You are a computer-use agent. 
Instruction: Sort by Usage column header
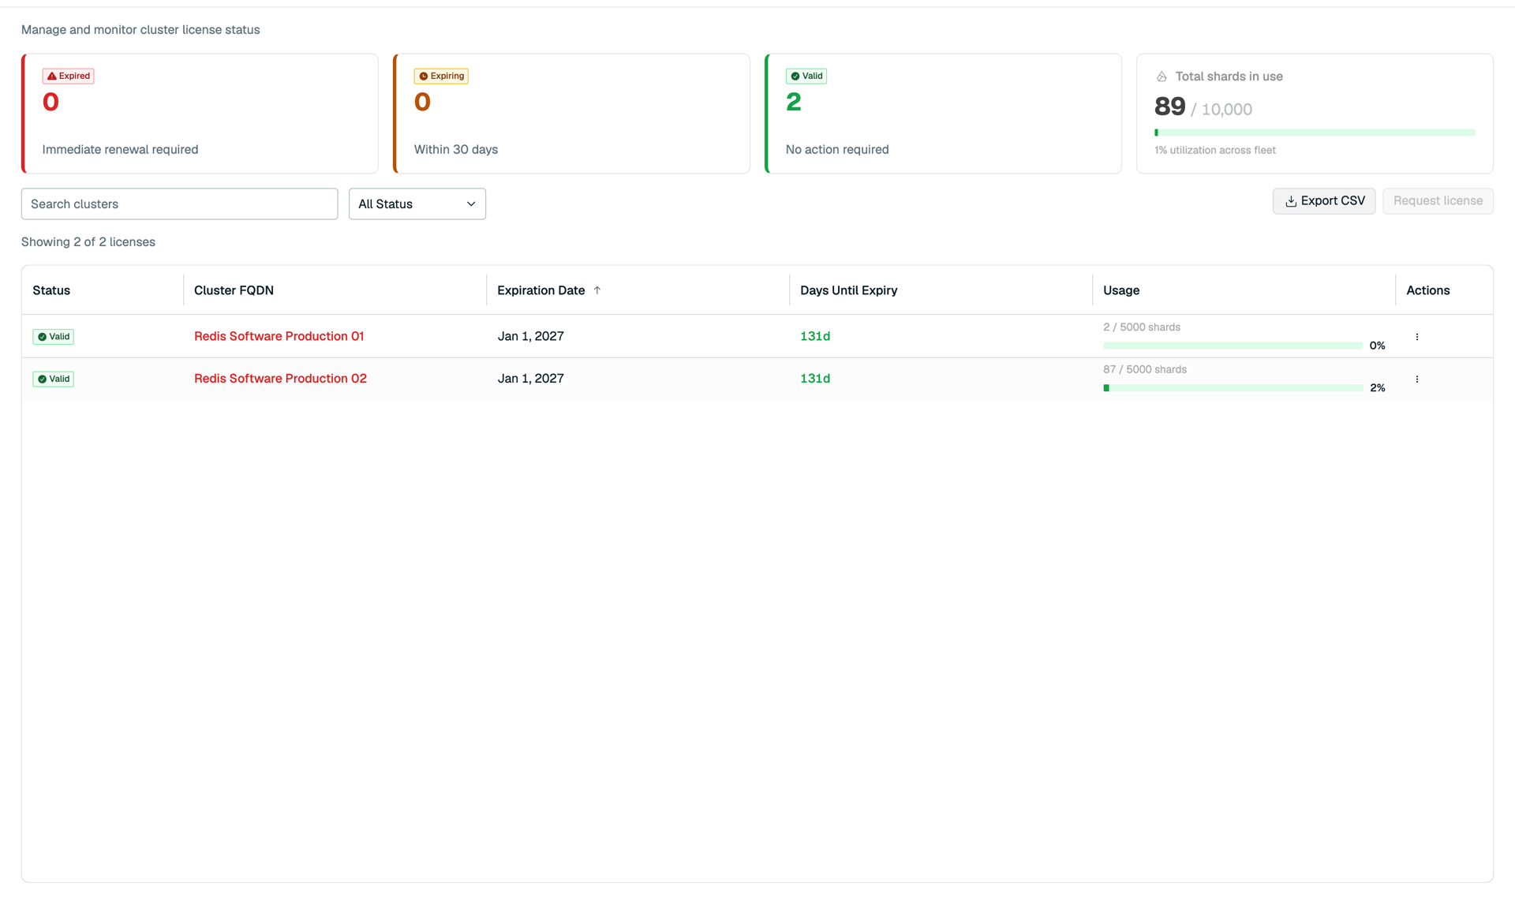point(1120,290)
